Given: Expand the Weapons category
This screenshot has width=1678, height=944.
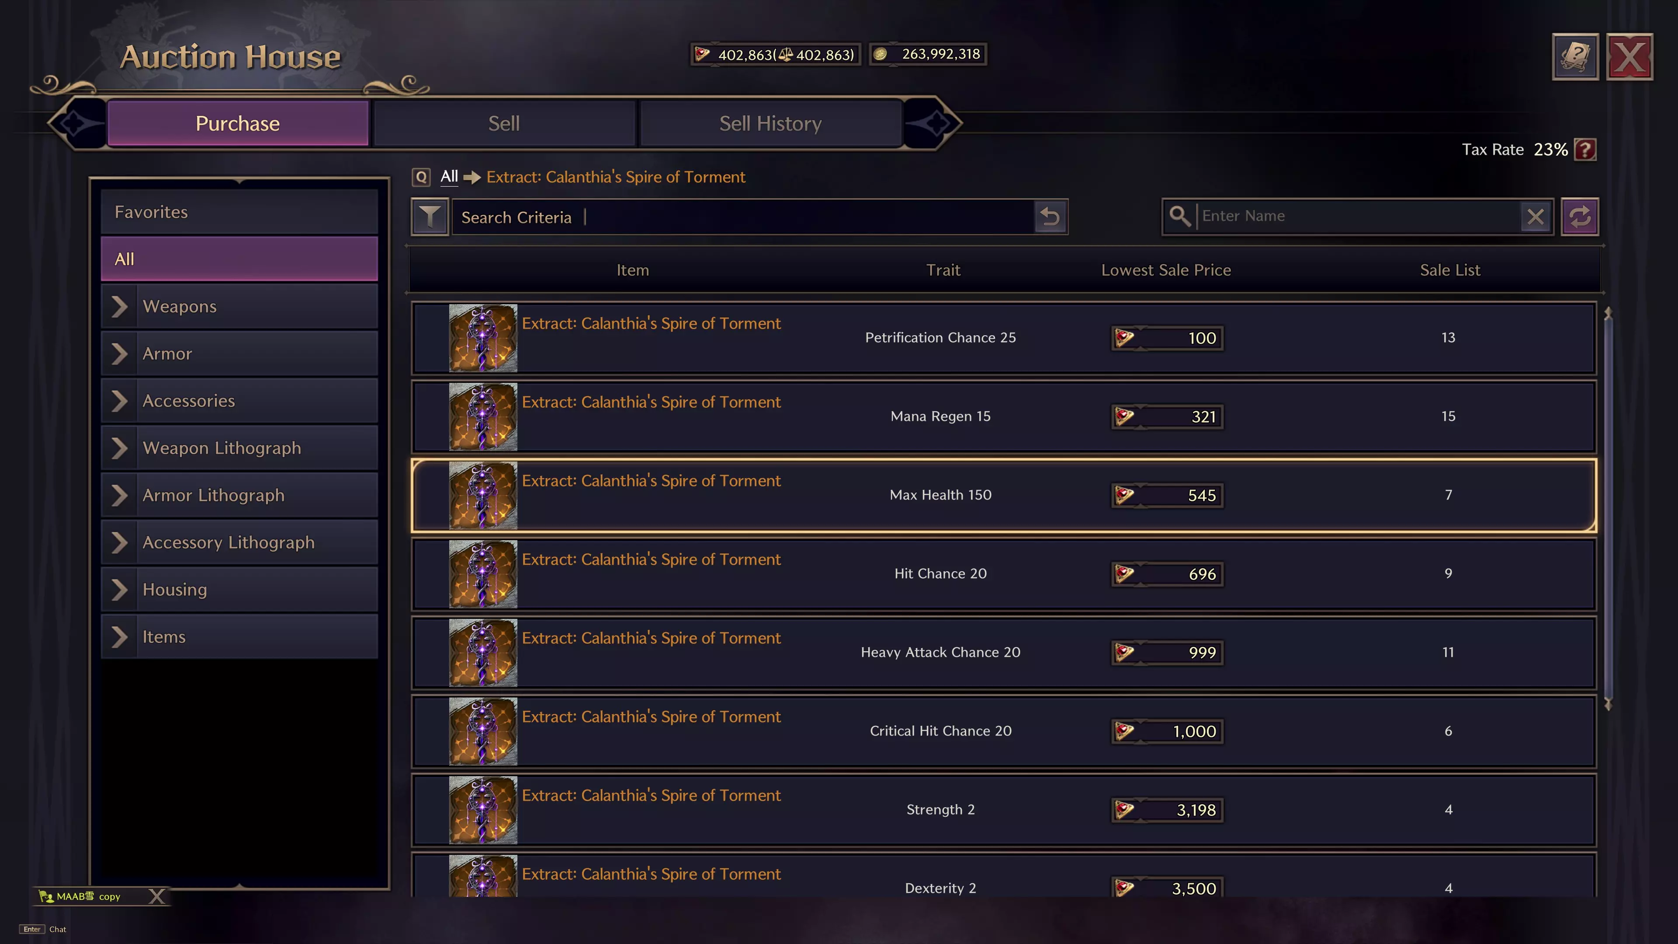Looking at the screenshot, I should click(x=120, y=306).
